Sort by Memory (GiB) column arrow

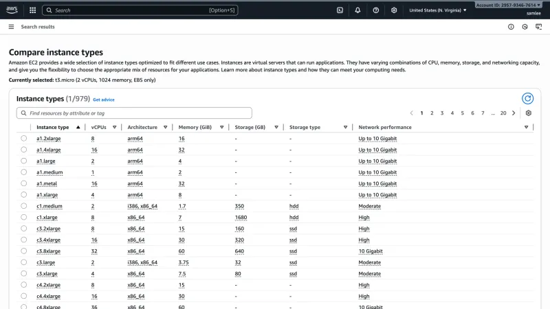coord(221,127)
